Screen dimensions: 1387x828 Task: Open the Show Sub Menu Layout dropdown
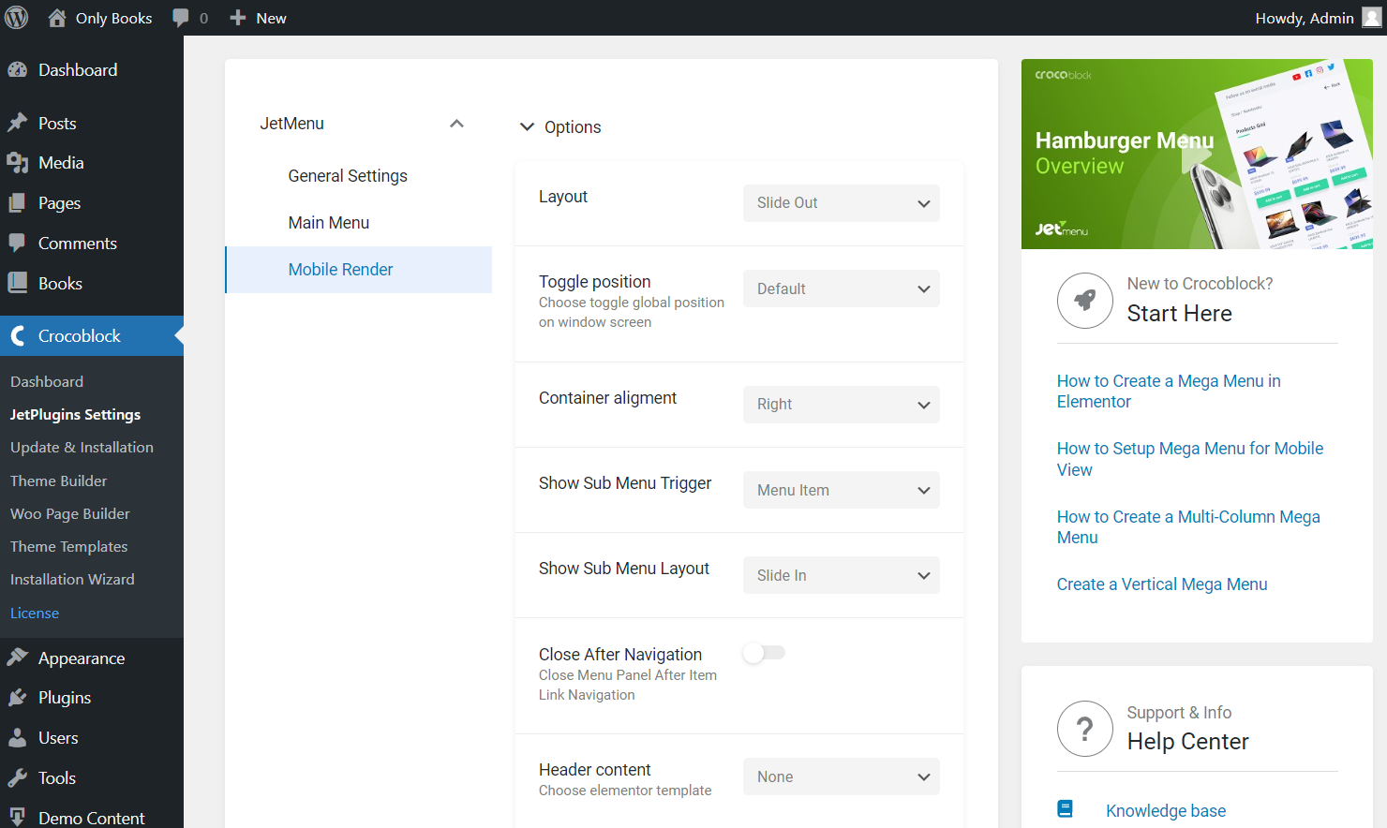click(x=842, y=575)
